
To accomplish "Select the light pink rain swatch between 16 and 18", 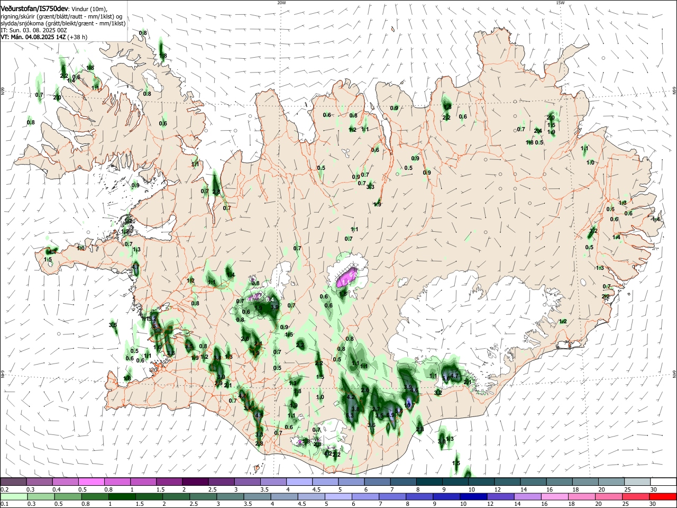I will 555,496.
